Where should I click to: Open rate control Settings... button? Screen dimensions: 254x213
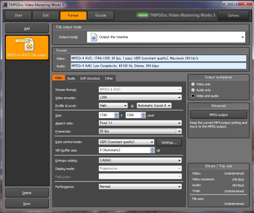(169, 142)
